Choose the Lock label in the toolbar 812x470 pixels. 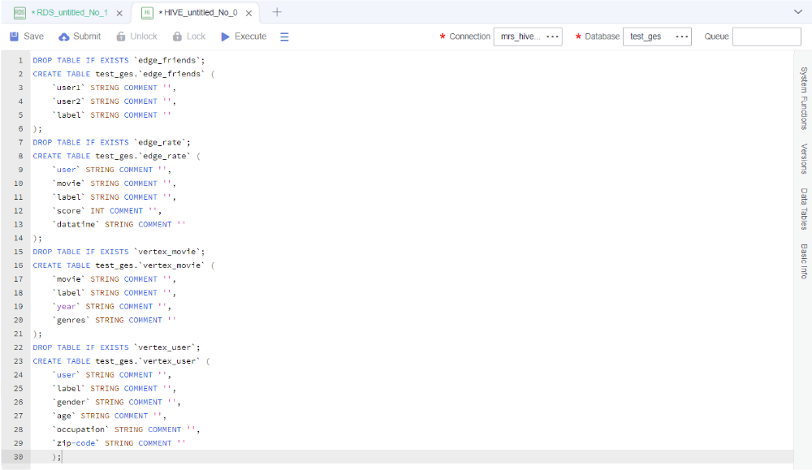(x=196, y=37)
